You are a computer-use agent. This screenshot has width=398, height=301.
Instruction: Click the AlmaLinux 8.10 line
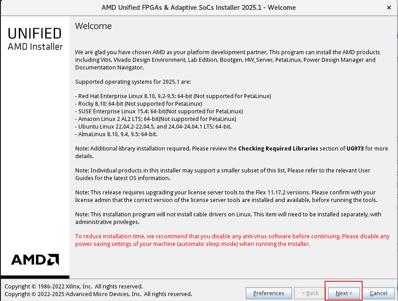[116, 134]
